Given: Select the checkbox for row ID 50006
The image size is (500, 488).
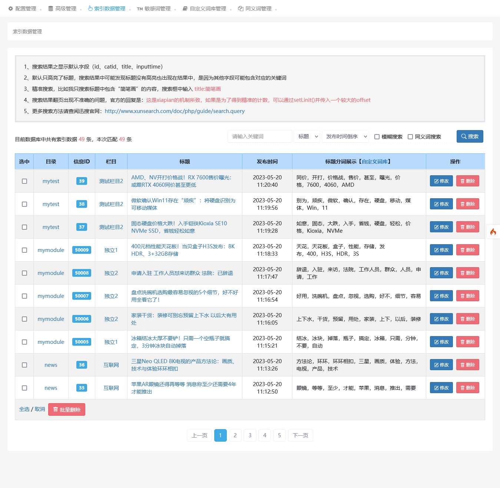Looking at the screenshot, I should [24, 319].
